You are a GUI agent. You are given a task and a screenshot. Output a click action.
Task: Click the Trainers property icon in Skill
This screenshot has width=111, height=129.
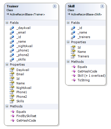coord(73,56)
